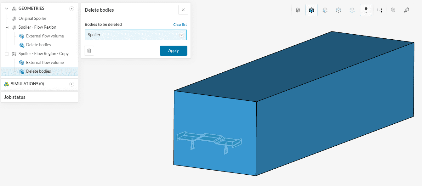Activate volume selection mode
The width and height of the screenshot is (422, 186).
[x=311, y=10]
